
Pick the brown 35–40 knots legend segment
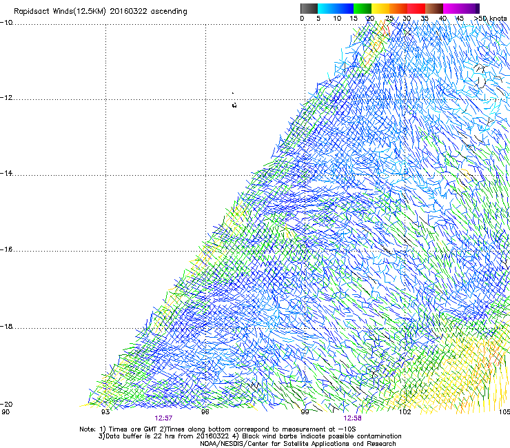click(x=434, y=8)
